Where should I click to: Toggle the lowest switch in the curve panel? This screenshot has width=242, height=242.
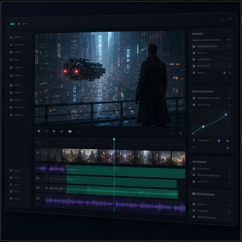pos(228,148)
